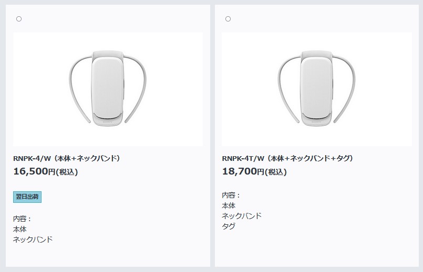Image resolution: width=423 pixels, height=272 pixels.
Task: Click 本体 in the RNPK-4T/W contents list
Action: 229,205
